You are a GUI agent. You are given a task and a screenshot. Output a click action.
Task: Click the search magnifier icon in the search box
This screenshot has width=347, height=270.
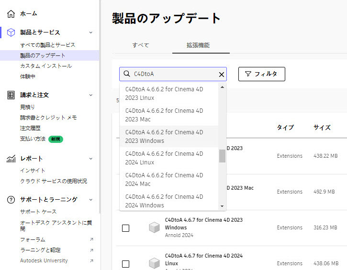click(x=126, y=74)
